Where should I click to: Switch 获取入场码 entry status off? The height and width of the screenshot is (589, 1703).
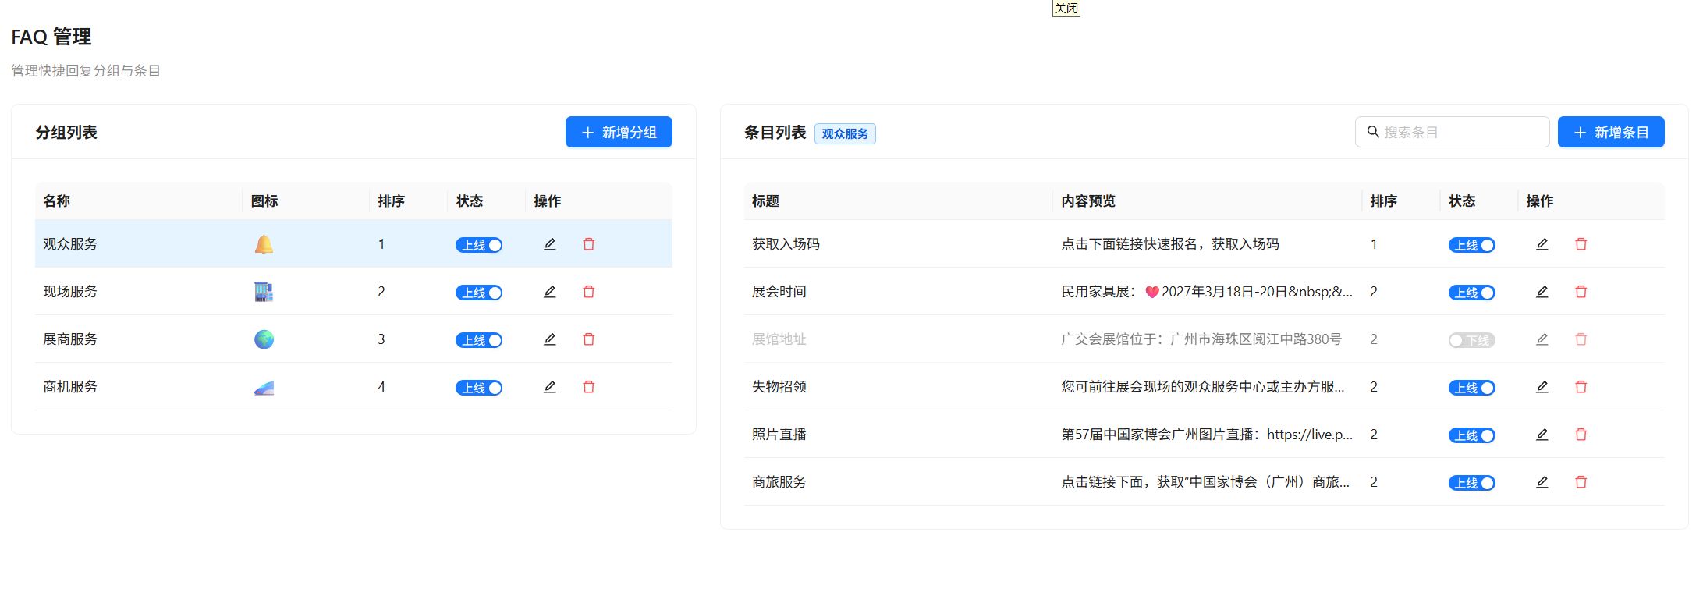pyautogui.click(x=1471, y=245)
